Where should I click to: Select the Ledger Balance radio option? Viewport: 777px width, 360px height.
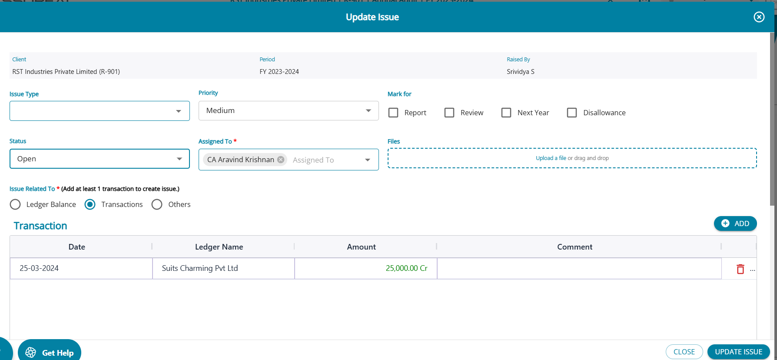pyautogui.click(x=15, y=204)
